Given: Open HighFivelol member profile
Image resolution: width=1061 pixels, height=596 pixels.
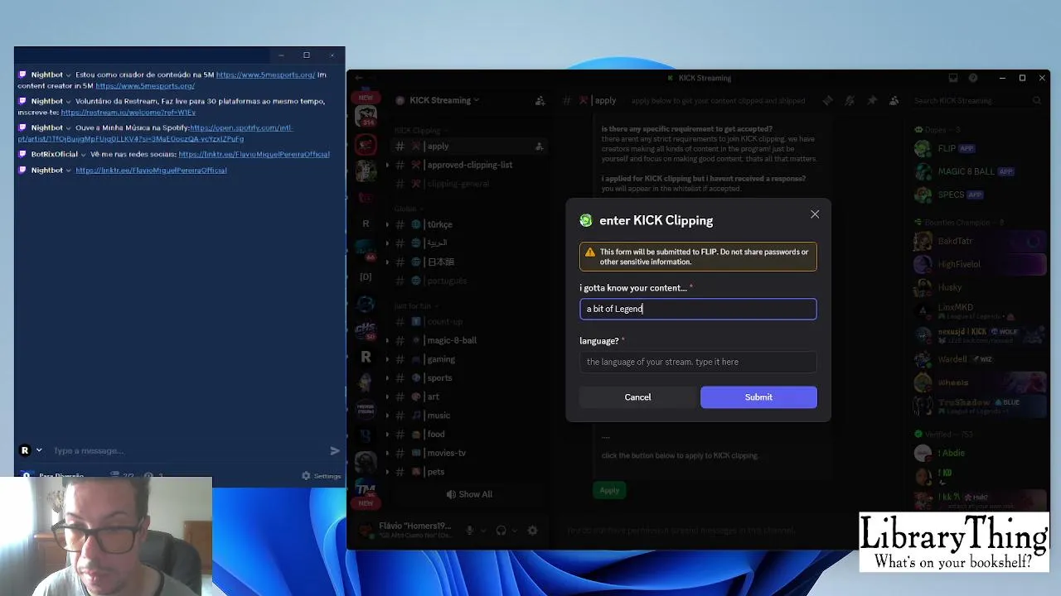Looking at the screenshot, I should [x=978, y=264].
